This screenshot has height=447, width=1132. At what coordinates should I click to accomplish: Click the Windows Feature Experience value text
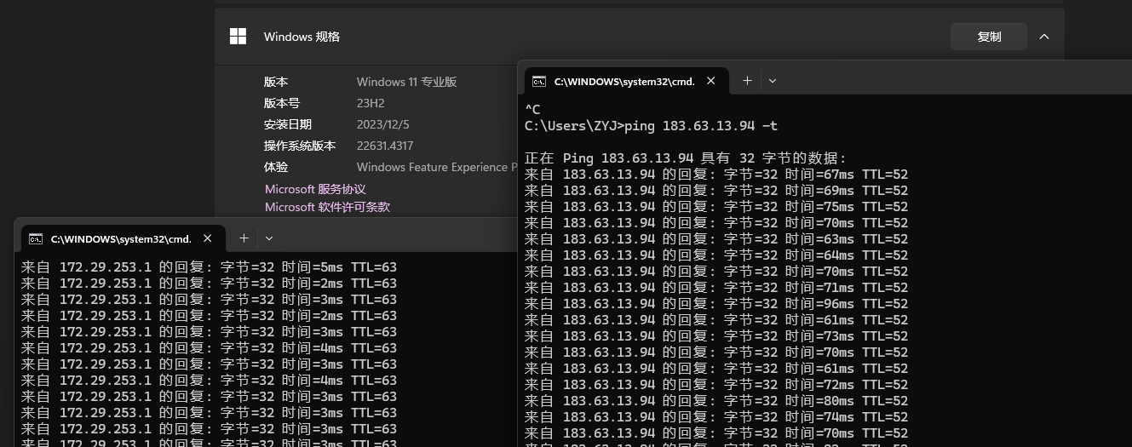[x=437, y=167]
